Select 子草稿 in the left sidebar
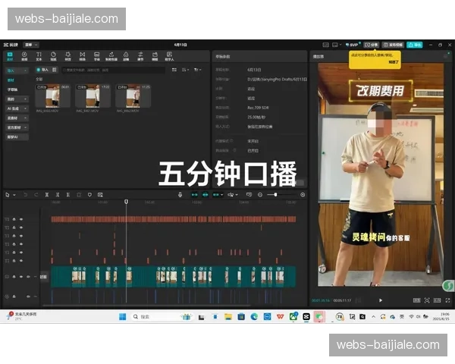Viewport: 455px width, 364px height. point(12,89)
